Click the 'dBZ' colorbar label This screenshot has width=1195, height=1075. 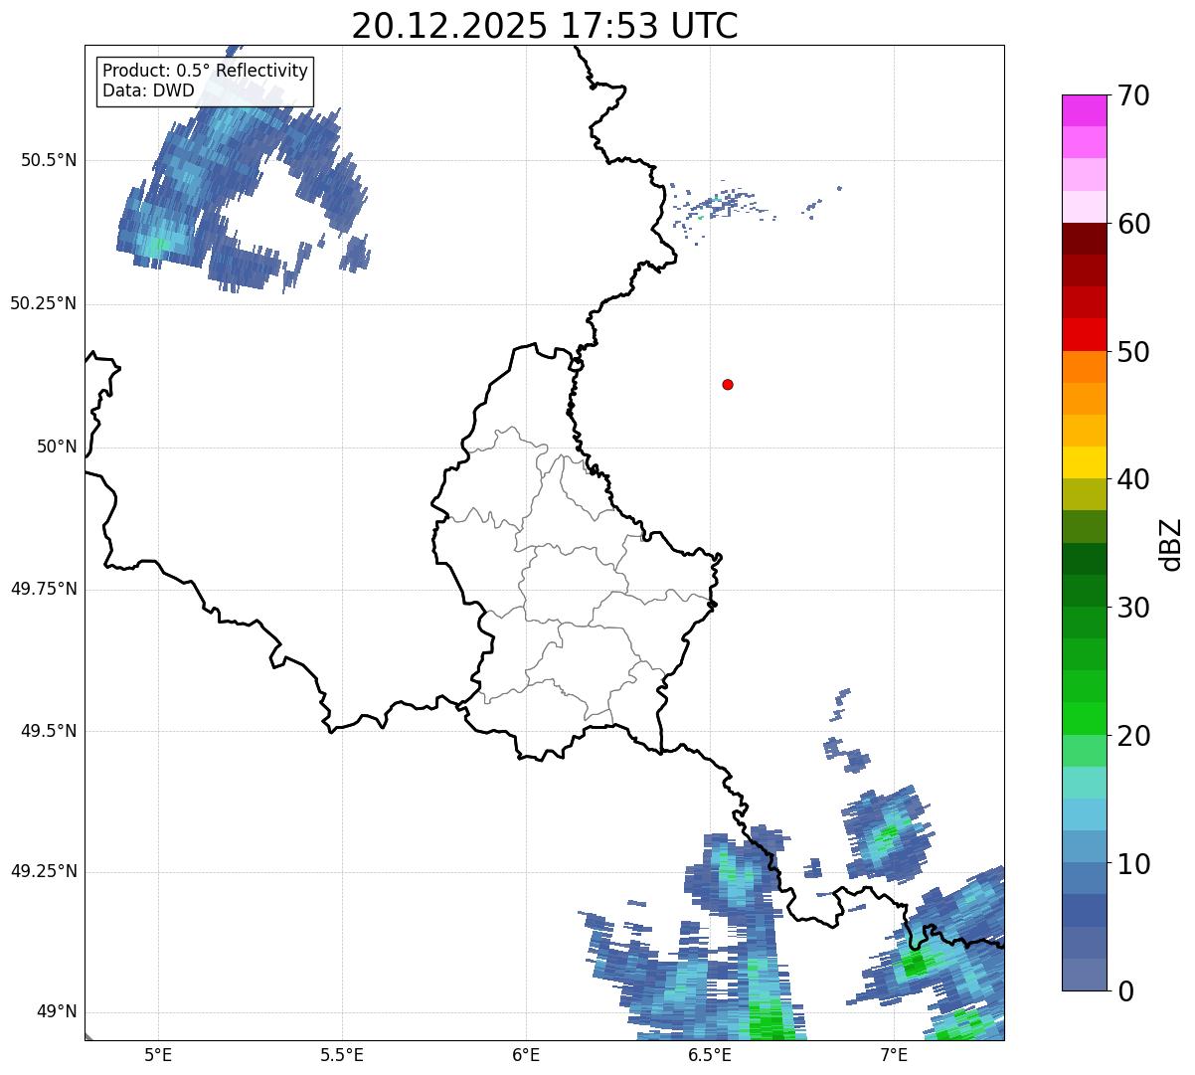pyautogui.click(x=1171, y=543)
